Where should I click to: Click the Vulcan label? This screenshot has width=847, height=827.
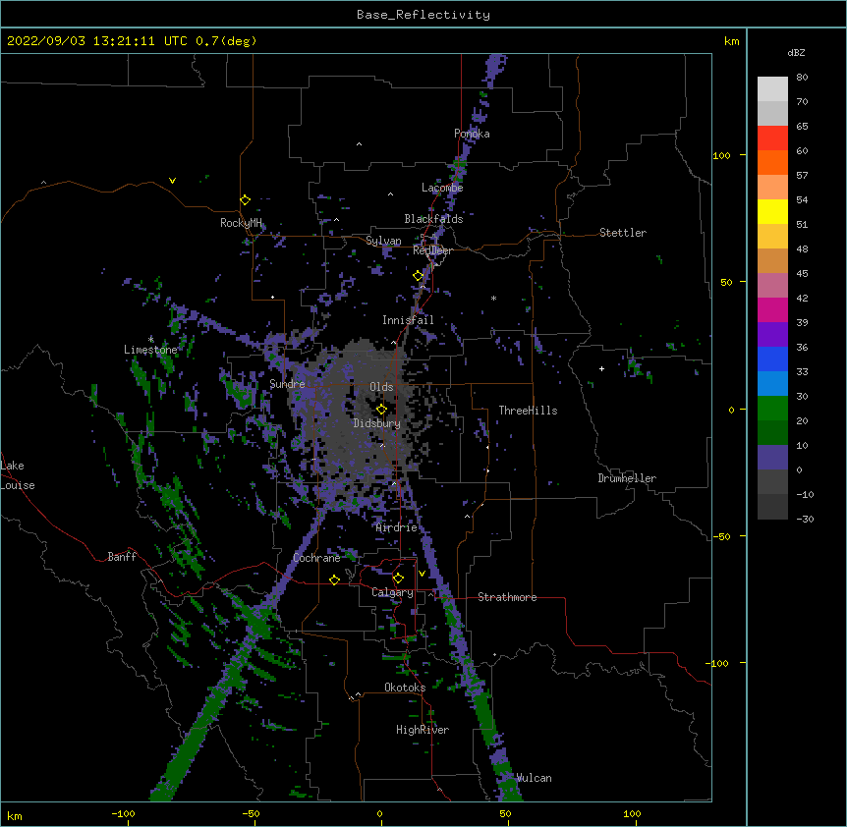pos(534,778)
